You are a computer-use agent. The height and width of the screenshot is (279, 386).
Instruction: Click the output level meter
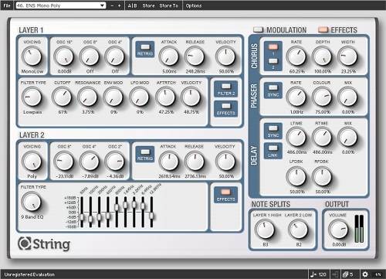(359, 229)
